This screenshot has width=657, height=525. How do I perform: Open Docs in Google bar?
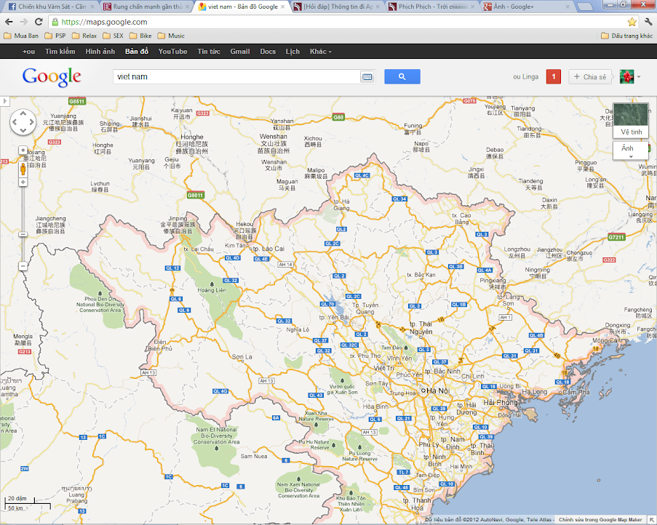coord(268,52)
